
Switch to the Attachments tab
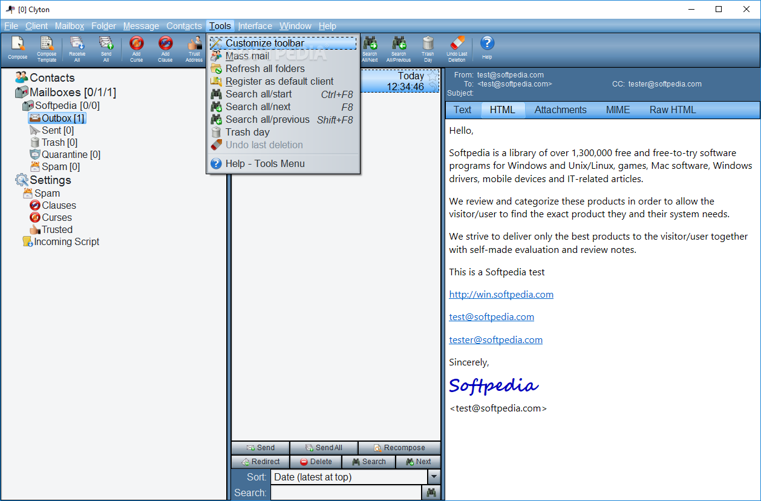point(561,110)
